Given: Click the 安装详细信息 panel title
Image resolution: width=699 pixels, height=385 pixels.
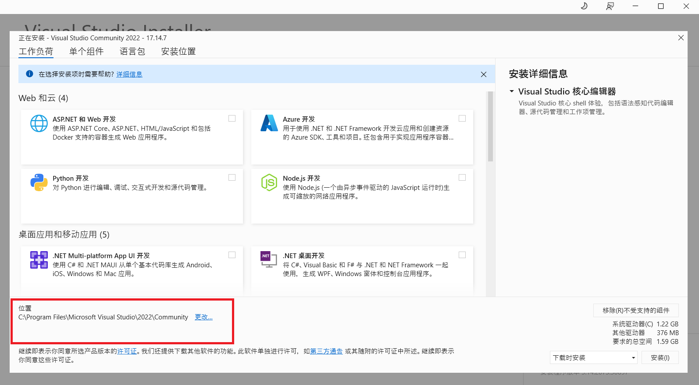Looking at the screenshot, I should coord(538,74).
